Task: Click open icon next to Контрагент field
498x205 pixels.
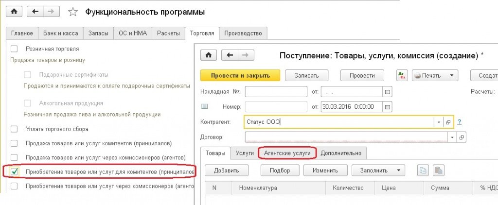Action: coord(448,122)
